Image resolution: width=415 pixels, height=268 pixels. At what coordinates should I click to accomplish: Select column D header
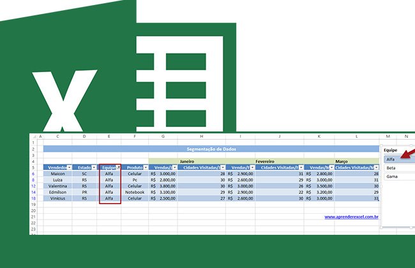tap(84, 137)
